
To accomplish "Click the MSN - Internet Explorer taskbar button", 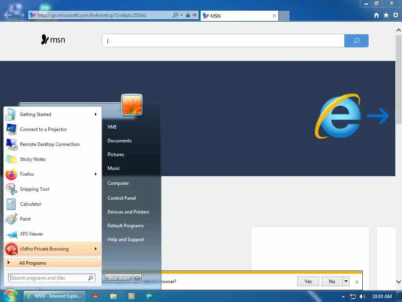I will [x=55, y=296].
